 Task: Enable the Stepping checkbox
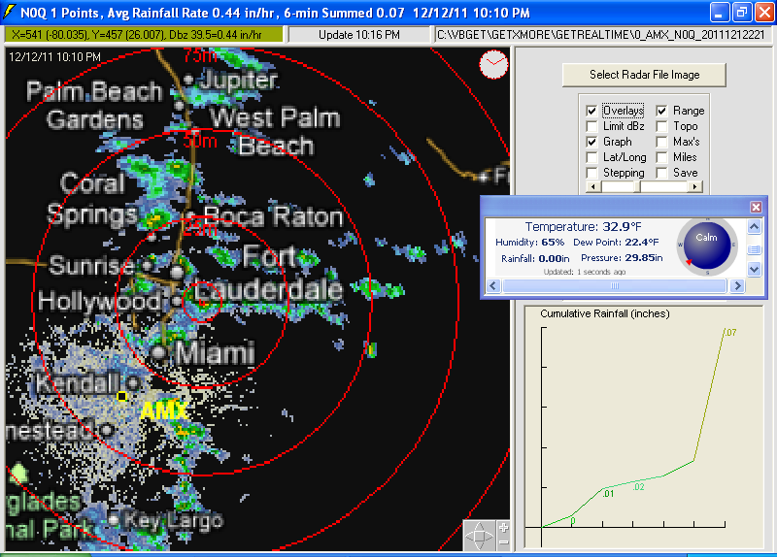click(591, 173)
